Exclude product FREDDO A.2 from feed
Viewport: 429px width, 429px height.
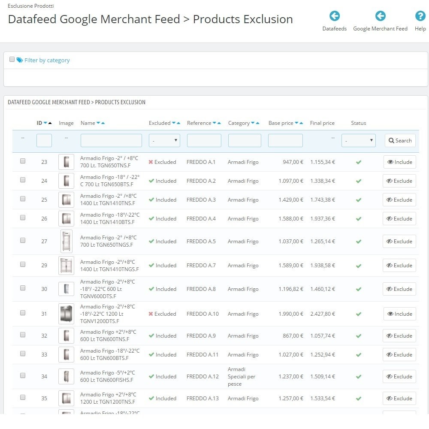pyautogui.click(x=399, y=181)
